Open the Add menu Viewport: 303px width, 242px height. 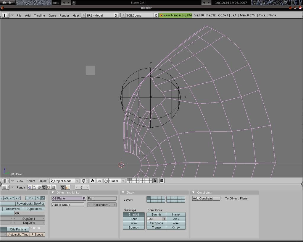tap(28, 15)
